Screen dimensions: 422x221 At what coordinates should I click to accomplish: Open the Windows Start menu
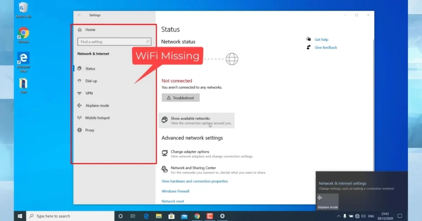tap(20, 216)
